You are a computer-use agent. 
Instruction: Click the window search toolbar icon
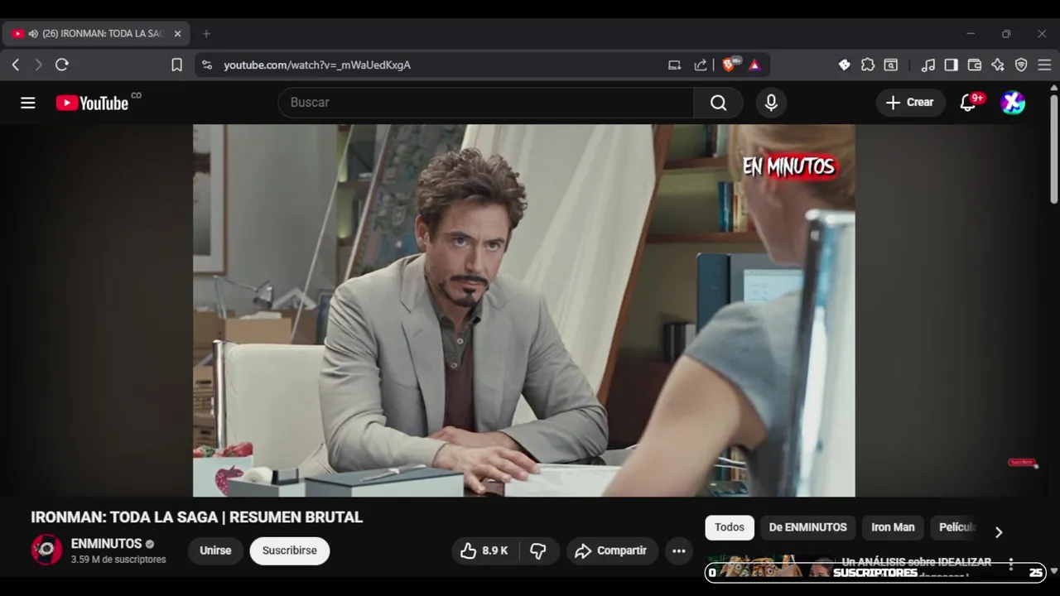coord(891,65)
